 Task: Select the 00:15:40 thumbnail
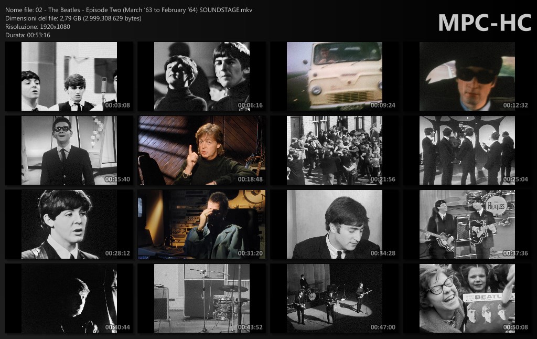(x=69, y=151)
